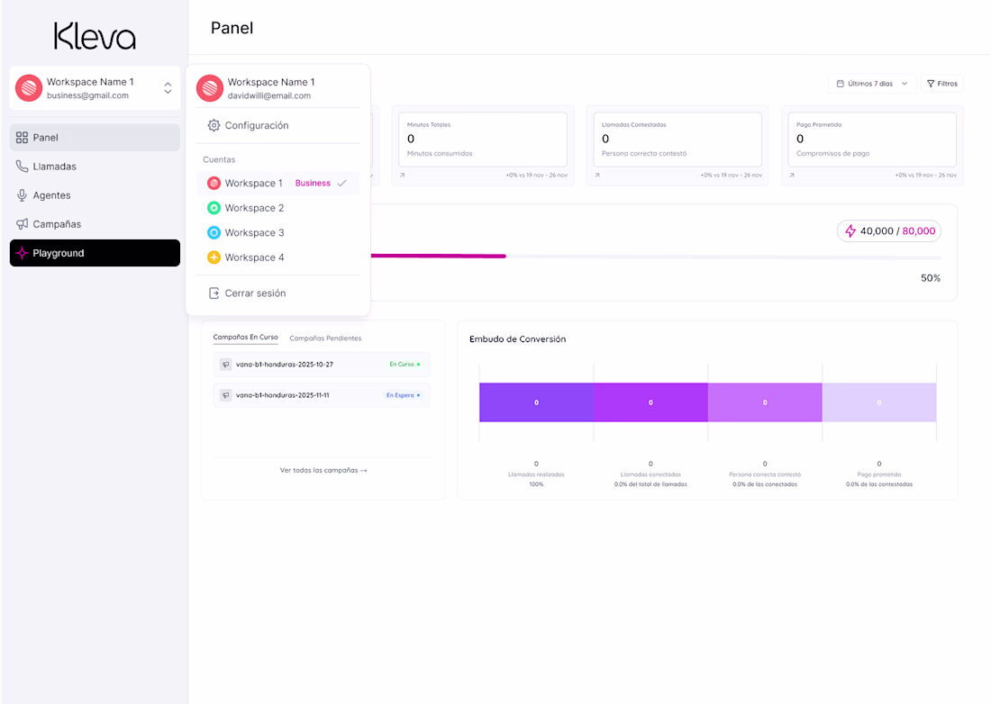Click the En Curso status badge

[405, 365]
